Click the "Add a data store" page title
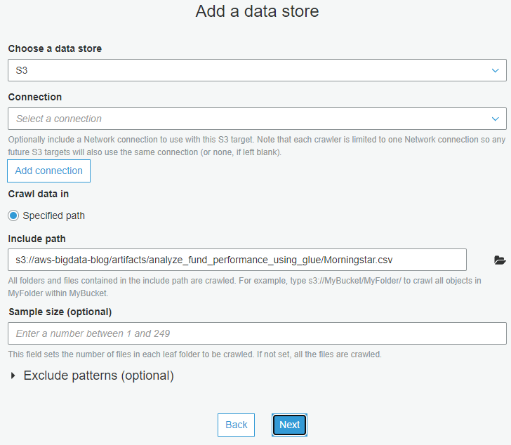The image size is (511, 445). coord(257,11)
